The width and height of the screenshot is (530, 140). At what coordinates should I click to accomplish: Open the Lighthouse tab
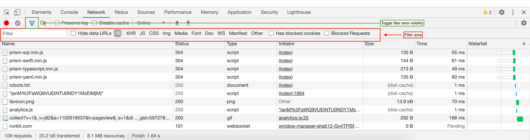pos(299,12)
